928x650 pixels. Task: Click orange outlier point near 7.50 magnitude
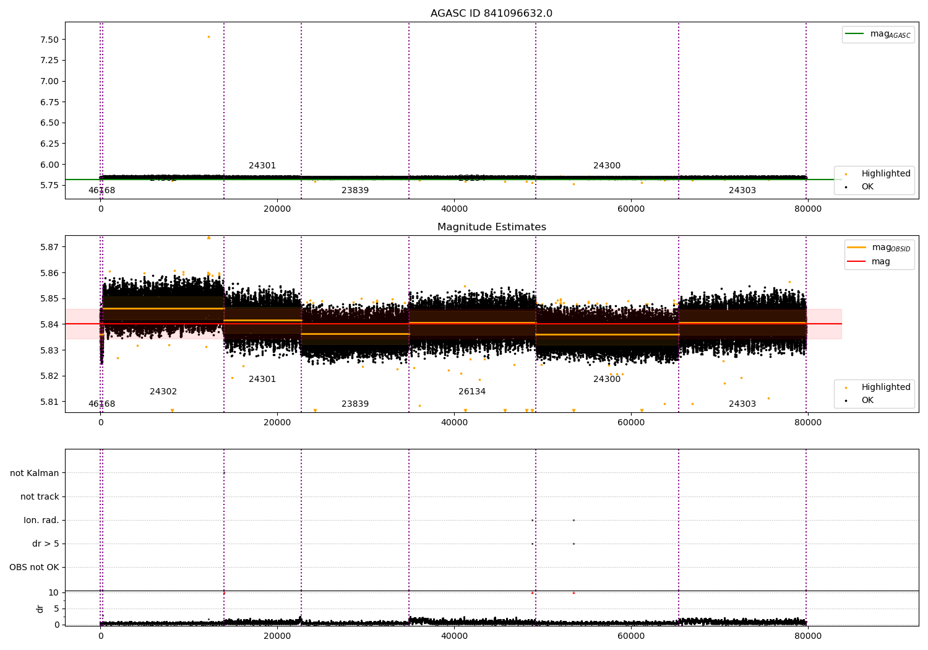[208, 37]
